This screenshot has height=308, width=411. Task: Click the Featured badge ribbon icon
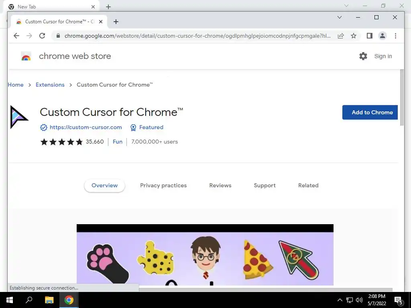[133, 128]
